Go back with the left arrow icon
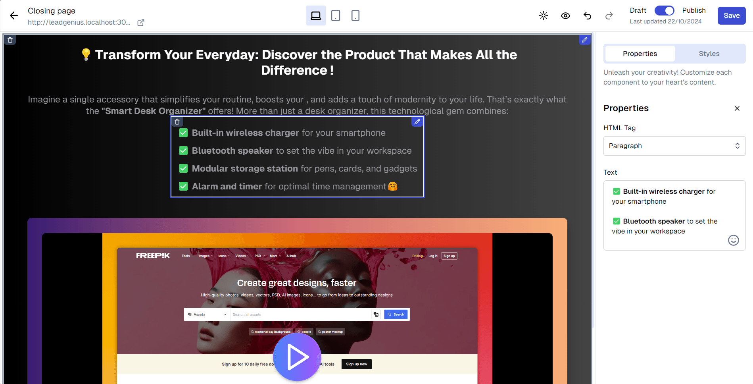This screenshot has width=753, height=384. 14,15
